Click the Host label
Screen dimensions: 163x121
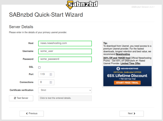pos(31,43)
